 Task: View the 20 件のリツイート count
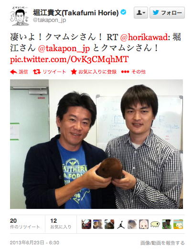coord(25,223)
